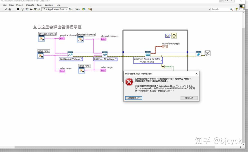Open the Tools menu
The width and height of the screenshot is (248, 152).
[x=39, y=5]
